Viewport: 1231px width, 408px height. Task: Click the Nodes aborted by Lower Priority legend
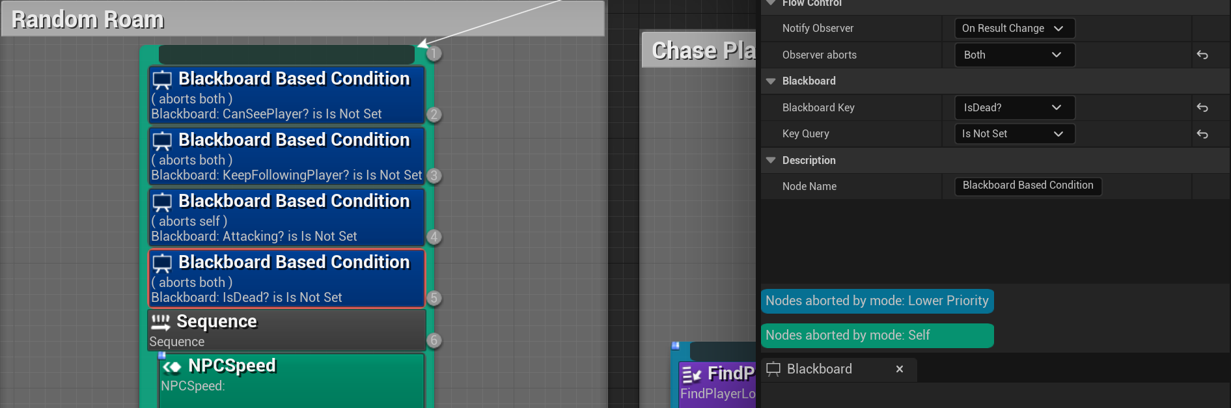click(x=877, y=301)
